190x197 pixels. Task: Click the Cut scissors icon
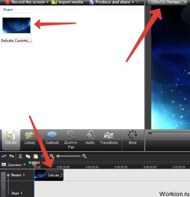(x=20, y=156)
